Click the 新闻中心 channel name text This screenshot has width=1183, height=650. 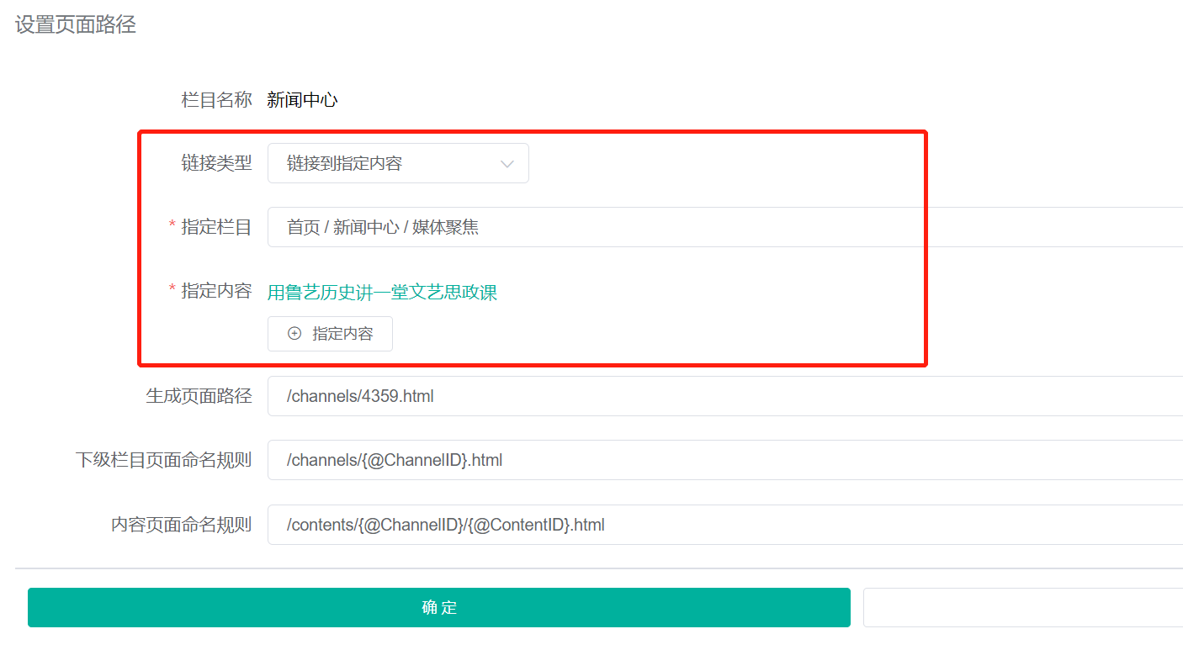tap(302, 100)
